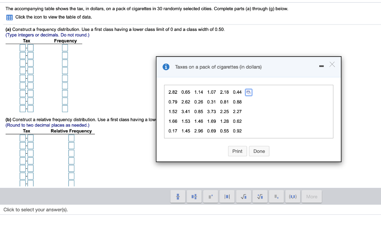Select the nth root icon
The image size is (381, 231).
coord(260,196)
